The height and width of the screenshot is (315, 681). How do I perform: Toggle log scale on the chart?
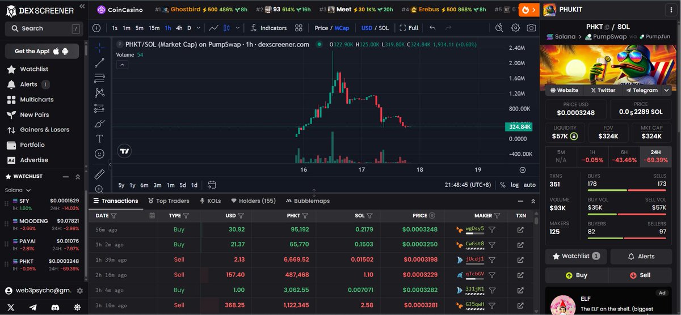(x=515, y=185)
